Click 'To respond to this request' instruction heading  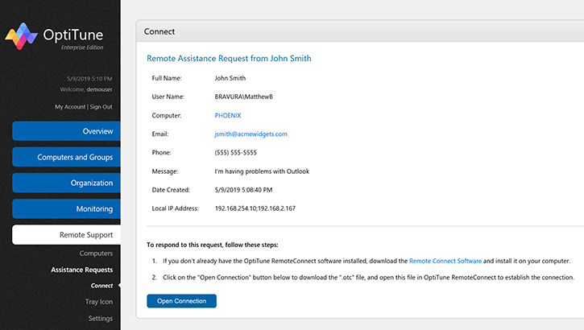(213, 245)
